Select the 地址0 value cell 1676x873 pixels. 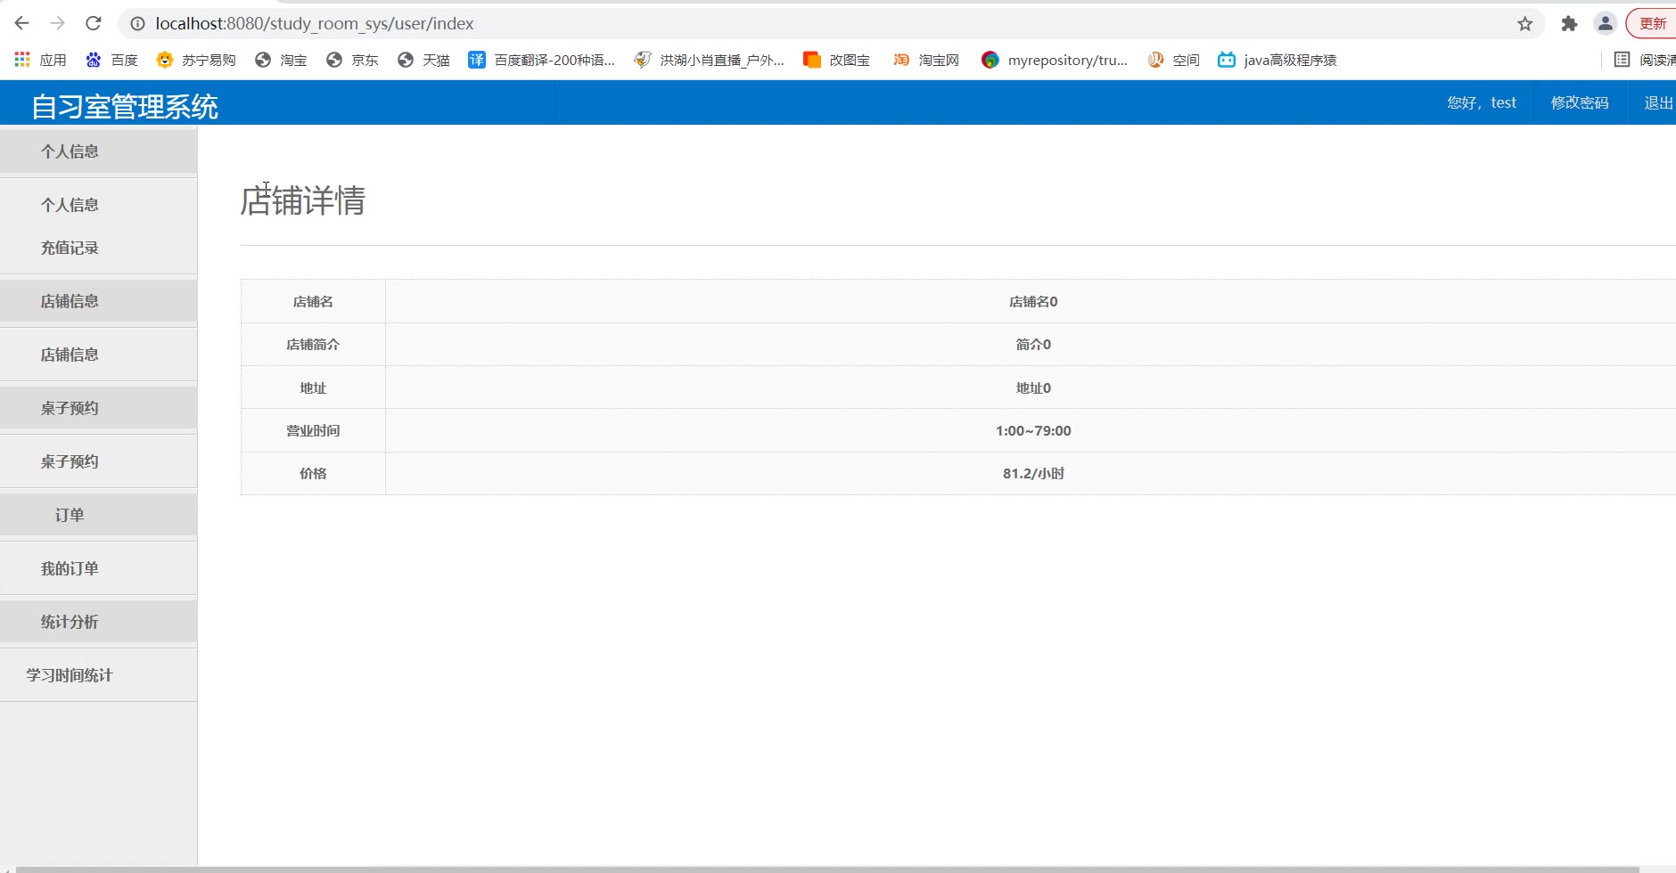point(1032,388)
